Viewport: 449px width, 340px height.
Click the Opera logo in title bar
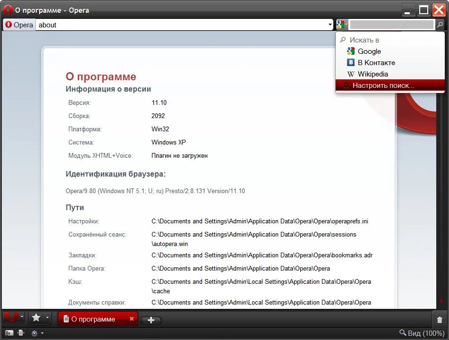tap(8, 10)
